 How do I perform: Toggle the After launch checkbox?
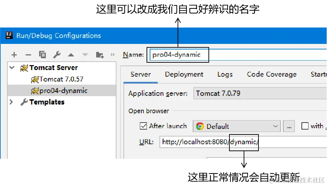143,126
